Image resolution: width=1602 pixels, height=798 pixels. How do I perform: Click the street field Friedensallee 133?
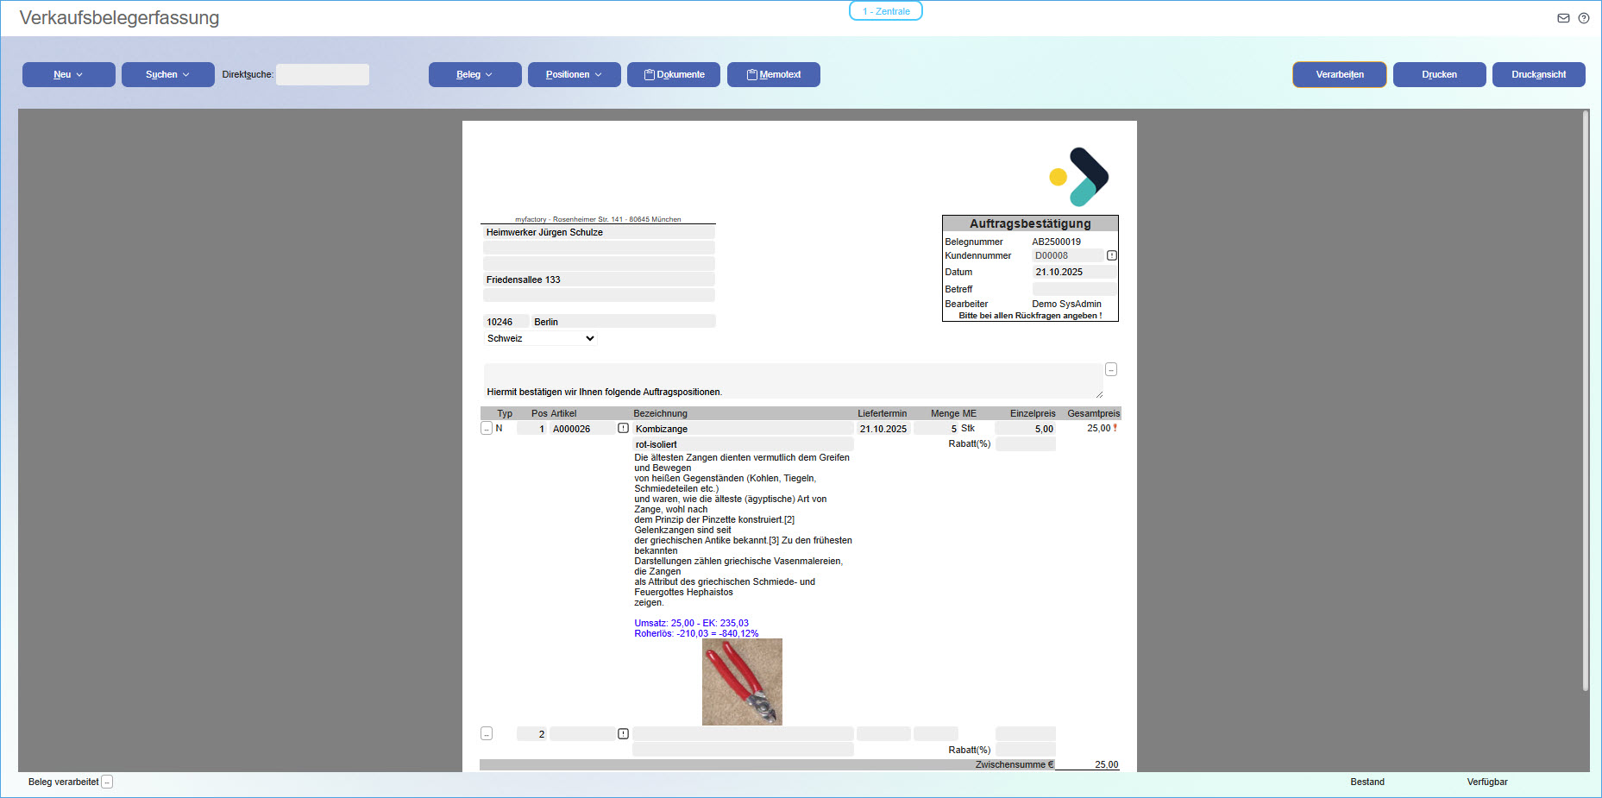point(599,280)
